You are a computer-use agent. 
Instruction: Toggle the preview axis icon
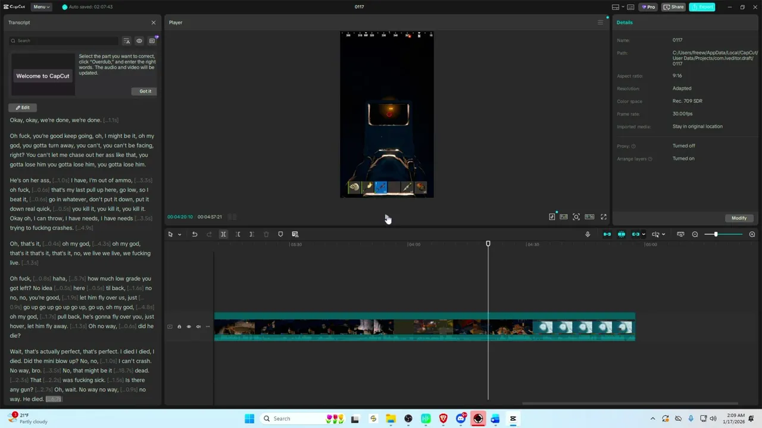click(x=655, y=234)
